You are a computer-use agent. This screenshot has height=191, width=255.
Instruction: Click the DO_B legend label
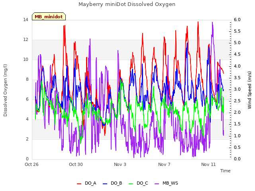coord(116,183)
